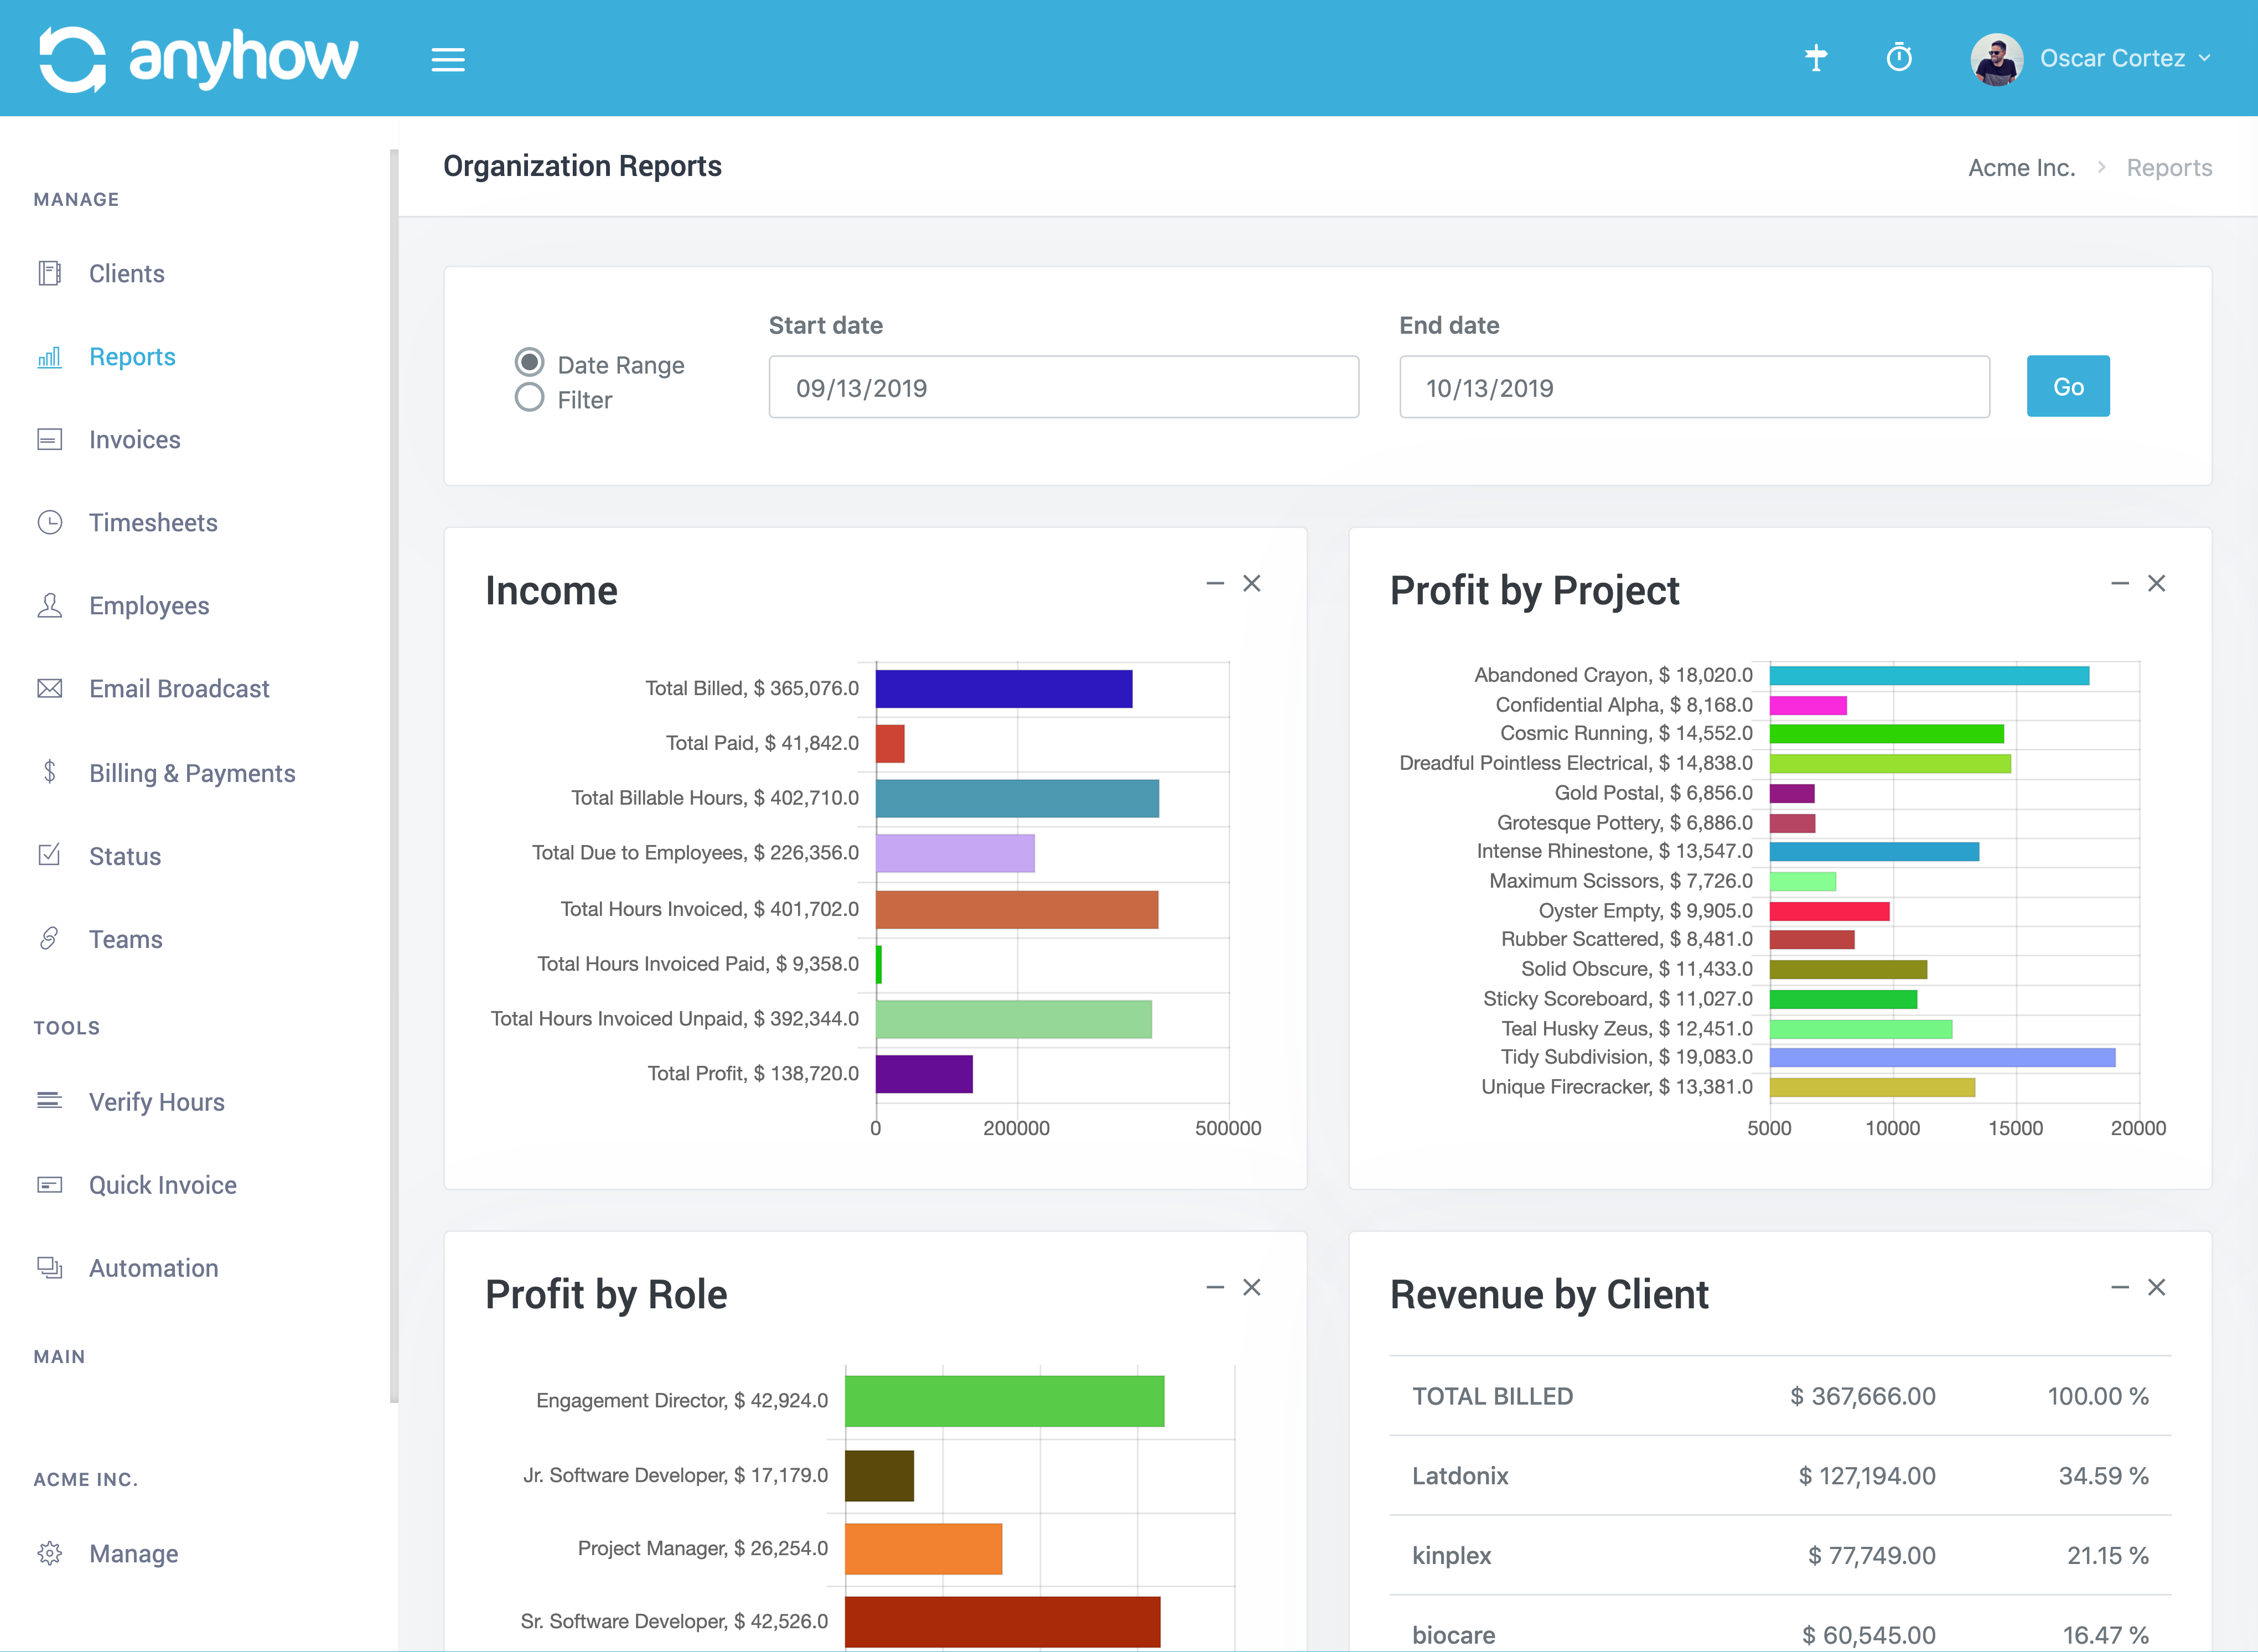Toggle the sidebar with the hamburger menu

(448, 59)
